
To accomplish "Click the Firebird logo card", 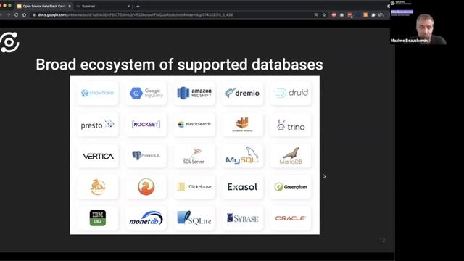I will (x=146, y=187).
